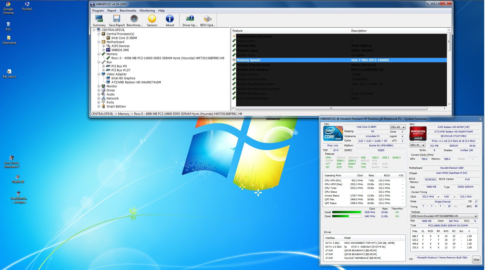The width and height of the screenshot is (486, 270).
Task: Click the Close button in System Summary
Action: pos(476,259)
